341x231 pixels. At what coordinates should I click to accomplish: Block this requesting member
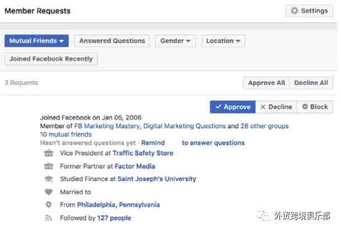315,107
